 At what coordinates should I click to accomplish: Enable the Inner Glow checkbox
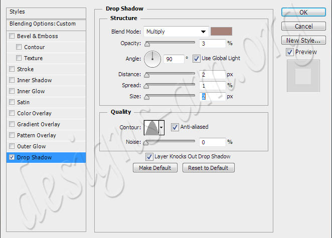click(x=12, y=91)
